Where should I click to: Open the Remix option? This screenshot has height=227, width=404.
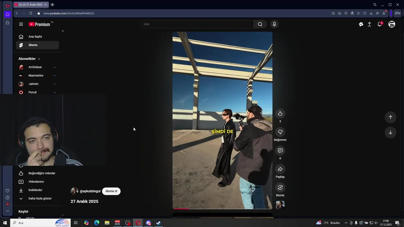click(x=280, y=188)
